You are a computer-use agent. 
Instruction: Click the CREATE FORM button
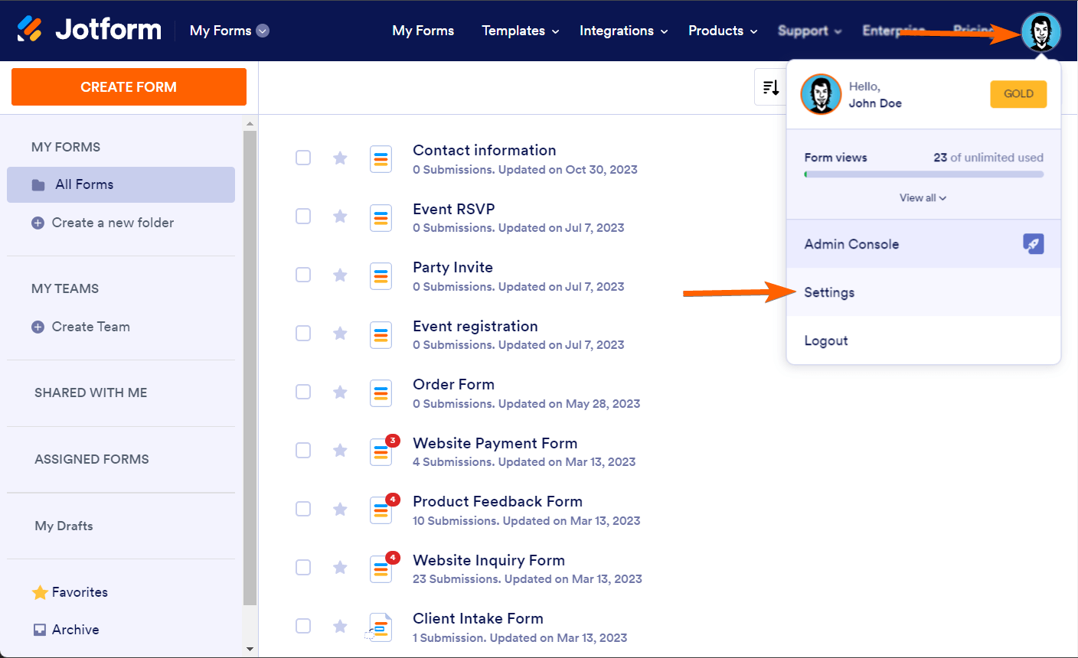129,87
